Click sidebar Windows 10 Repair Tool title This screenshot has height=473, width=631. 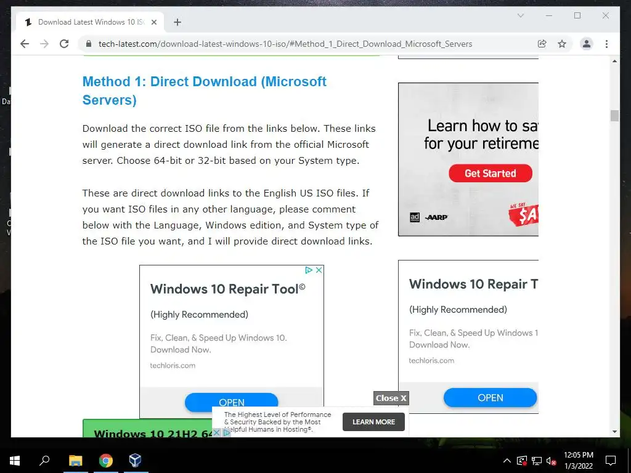473,284
